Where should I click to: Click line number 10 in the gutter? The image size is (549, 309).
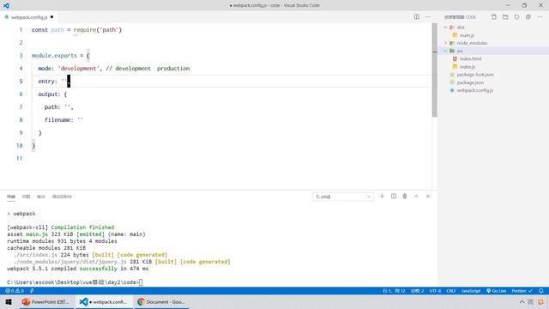tap(19, 145)
